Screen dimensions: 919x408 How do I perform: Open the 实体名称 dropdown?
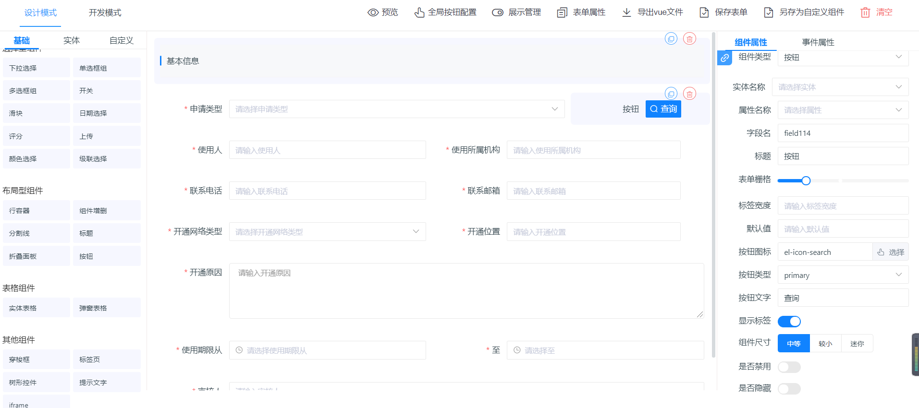[x=840, y=87]
